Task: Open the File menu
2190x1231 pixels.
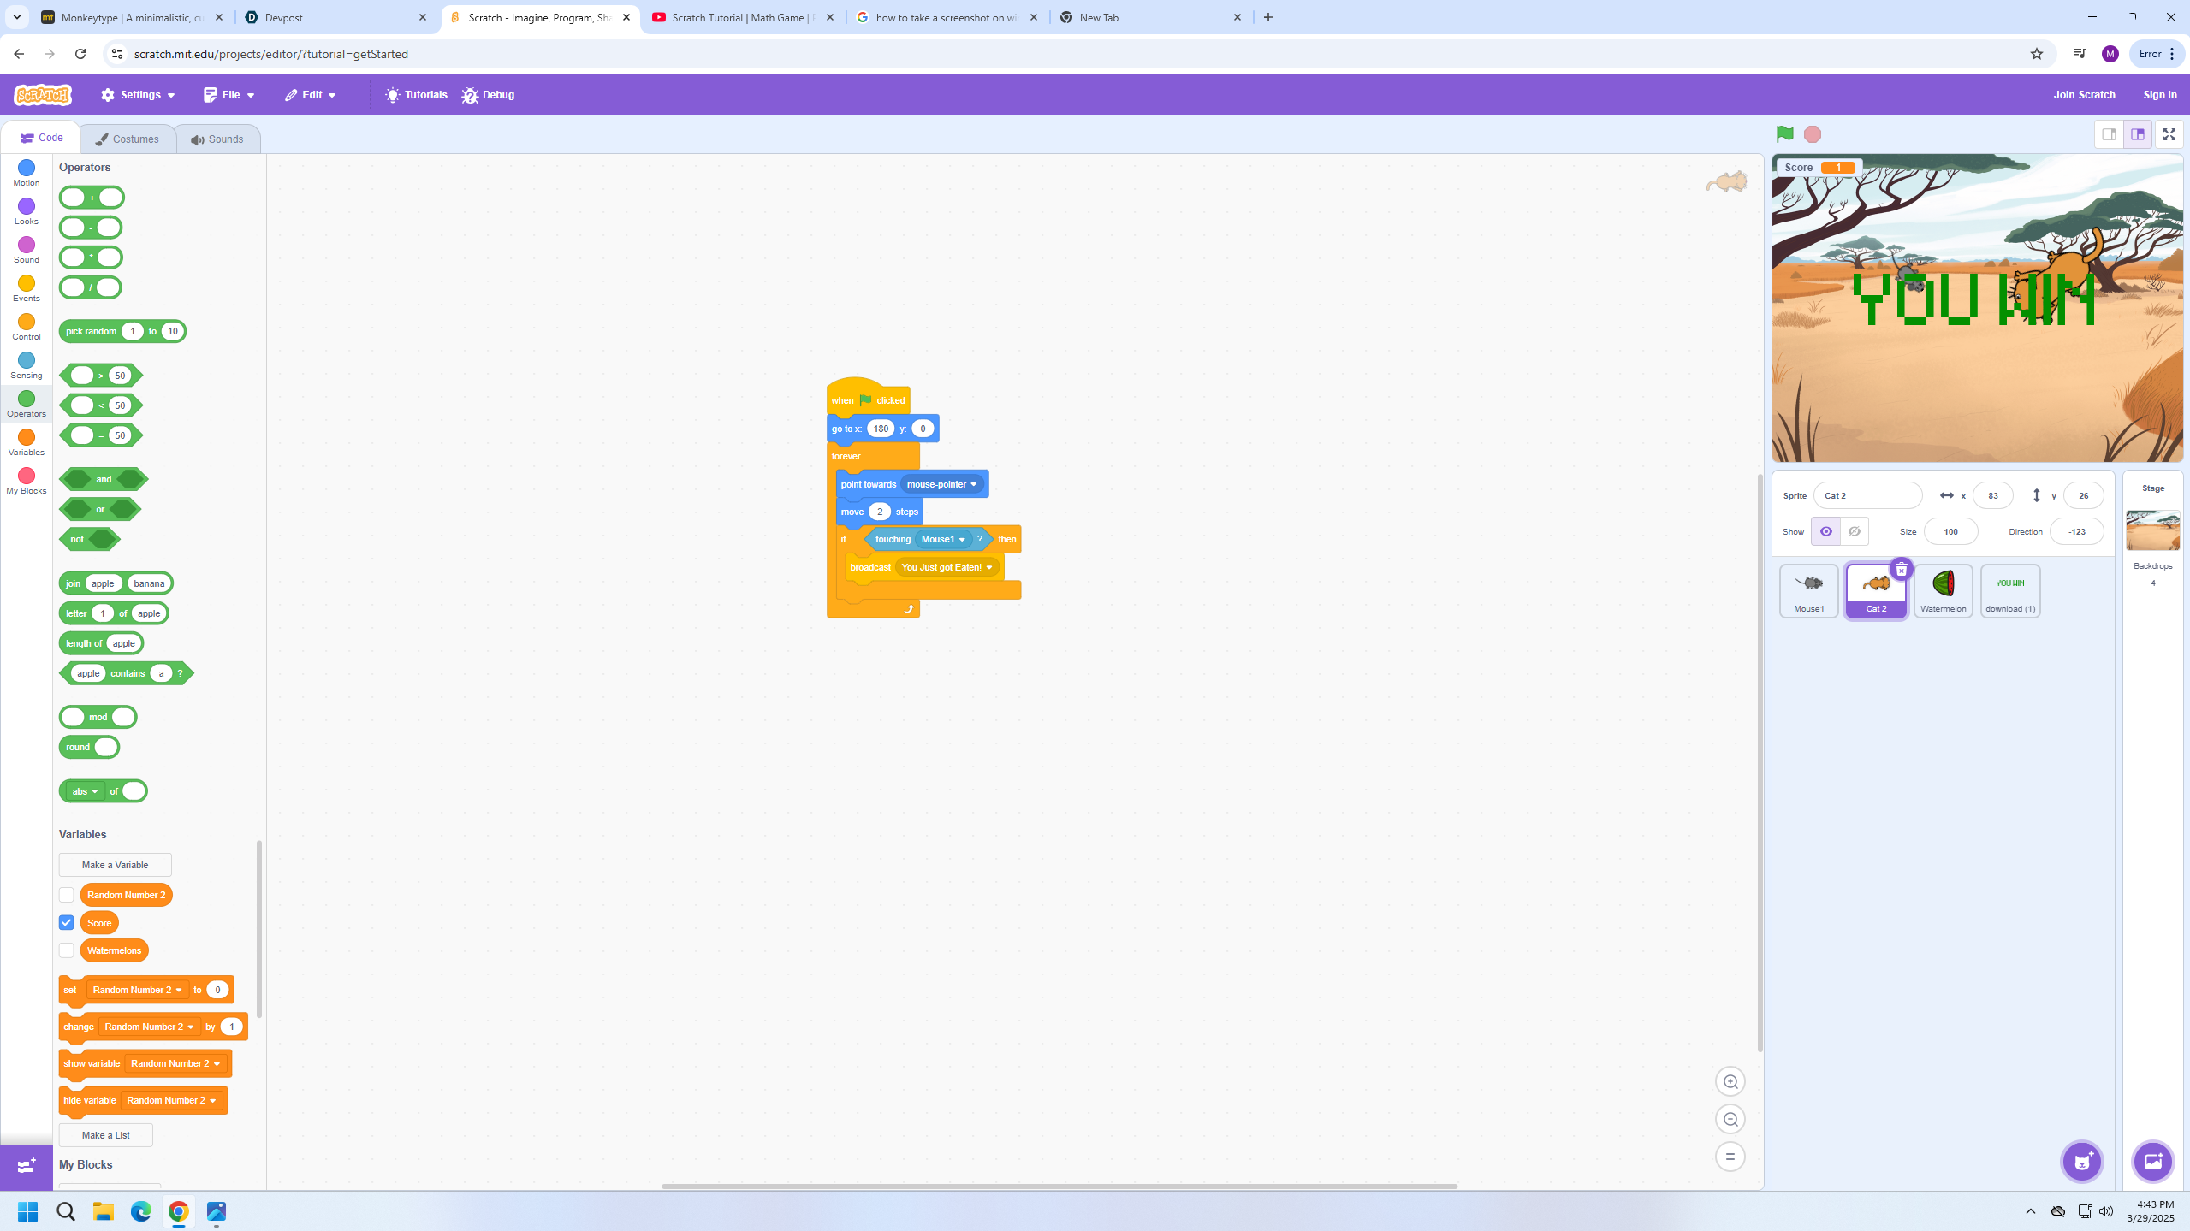Action: 229,95
